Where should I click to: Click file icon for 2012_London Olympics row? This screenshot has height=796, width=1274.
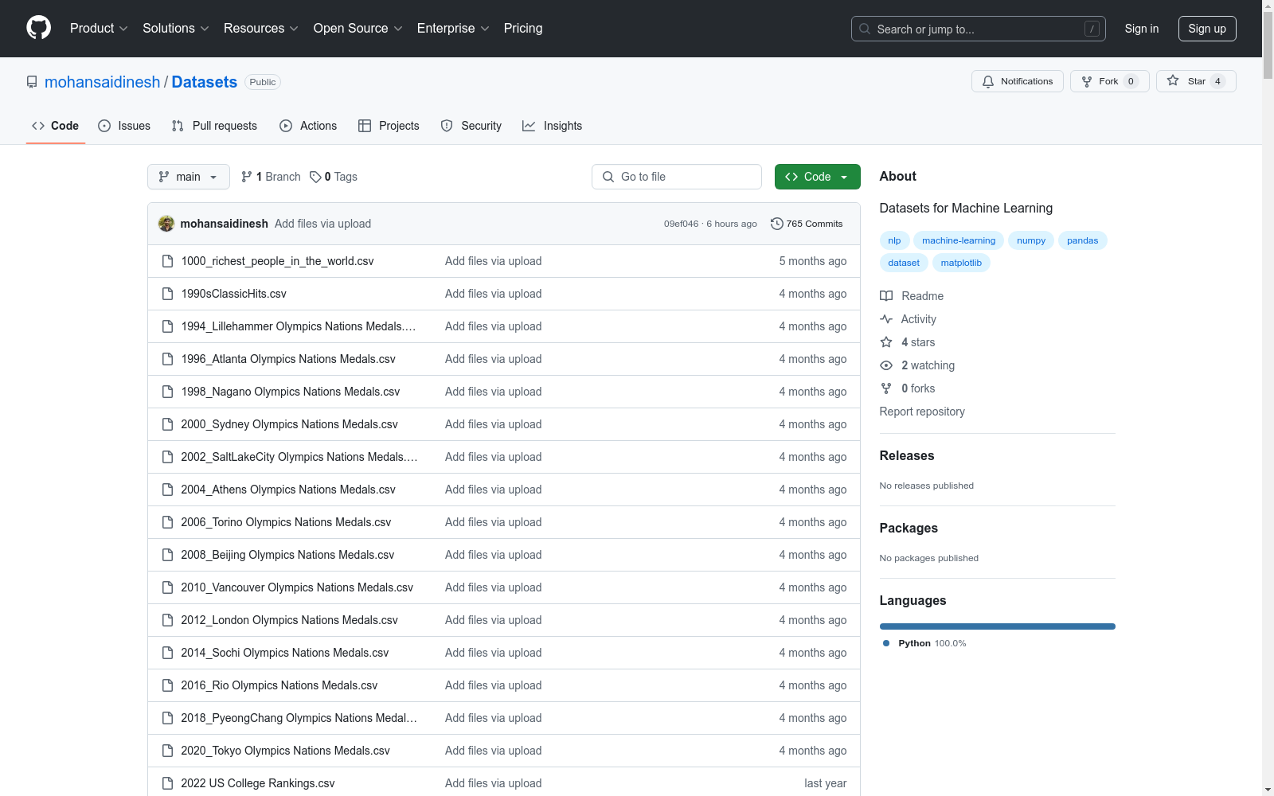[x=167, y=620]
